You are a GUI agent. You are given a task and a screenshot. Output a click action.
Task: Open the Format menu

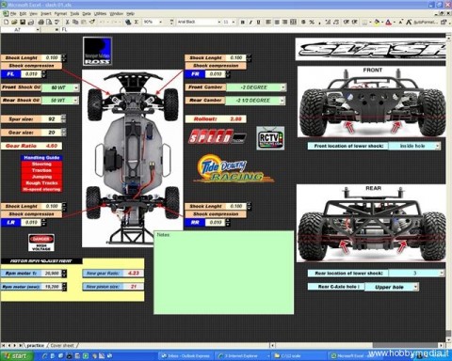[x=60, y=14]
